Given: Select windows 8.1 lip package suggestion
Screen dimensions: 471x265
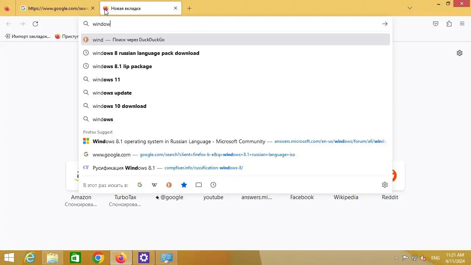Looking at the screenshot, I should pos(235,66).
